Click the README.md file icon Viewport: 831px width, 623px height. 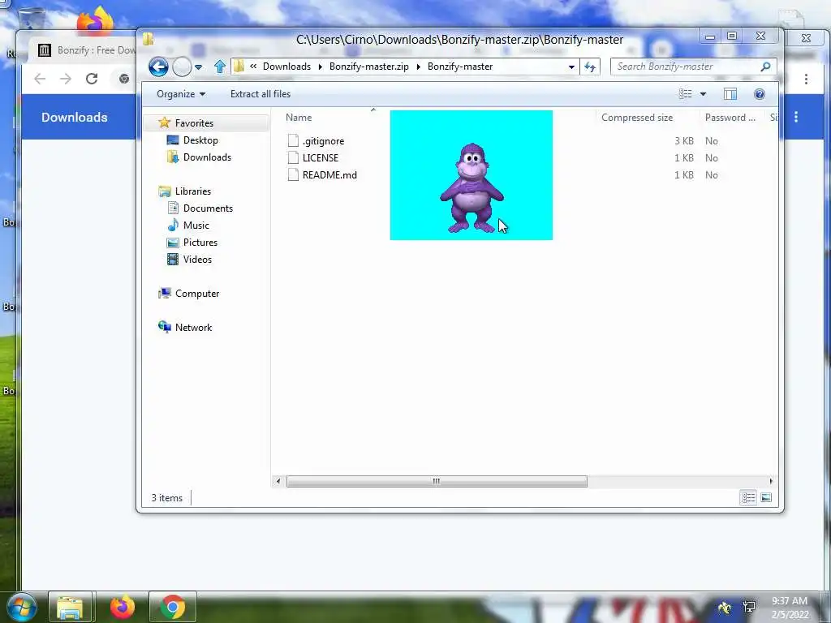pos(293,175)
